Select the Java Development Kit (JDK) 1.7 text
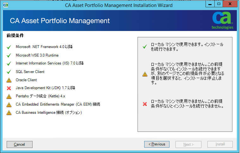This screenshot has height=153, width=240. coord(45,88)
